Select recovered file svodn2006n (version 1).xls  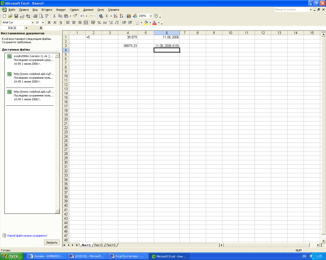click(31, 60)
